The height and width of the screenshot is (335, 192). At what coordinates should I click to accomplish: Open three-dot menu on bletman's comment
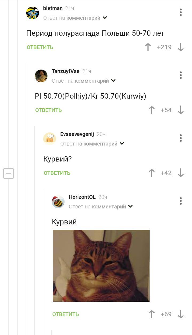click(181, 12)
